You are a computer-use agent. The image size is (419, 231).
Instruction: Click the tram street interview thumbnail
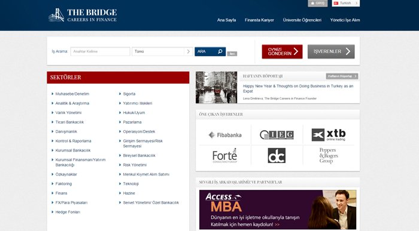[x=217, y=87]
